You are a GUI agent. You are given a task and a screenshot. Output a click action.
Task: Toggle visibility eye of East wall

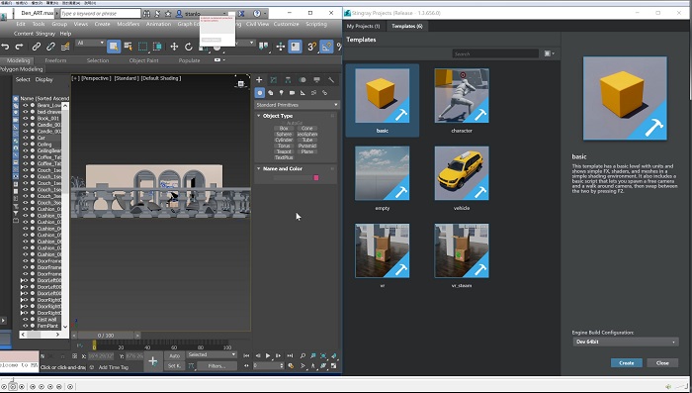click(25, 319)
